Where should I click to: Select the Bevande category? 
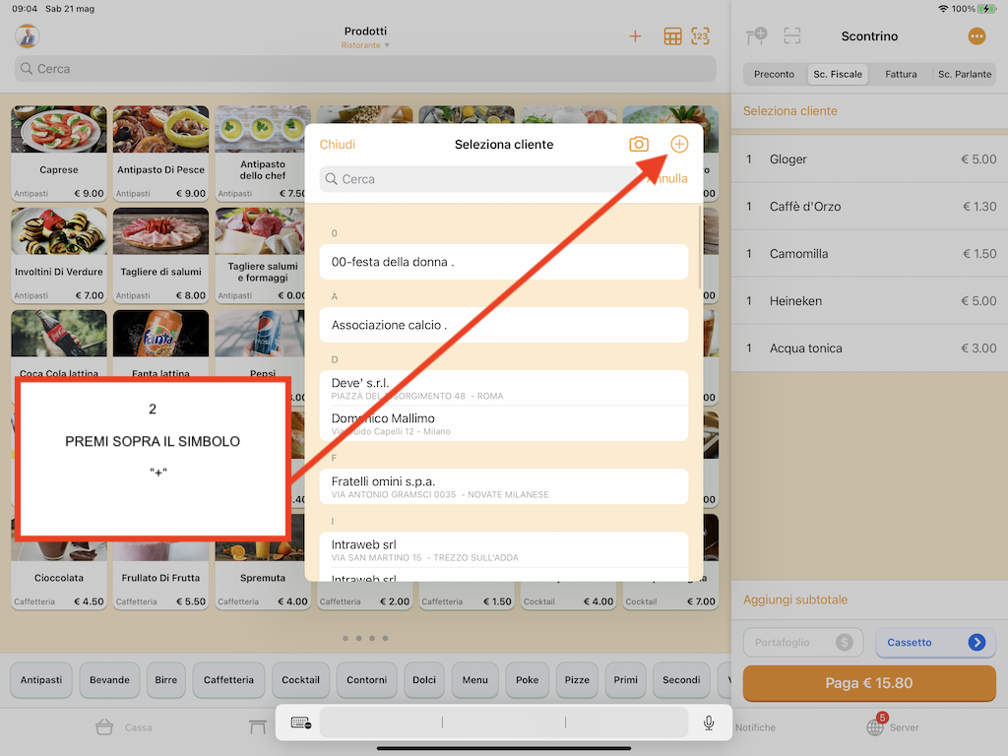109,680
